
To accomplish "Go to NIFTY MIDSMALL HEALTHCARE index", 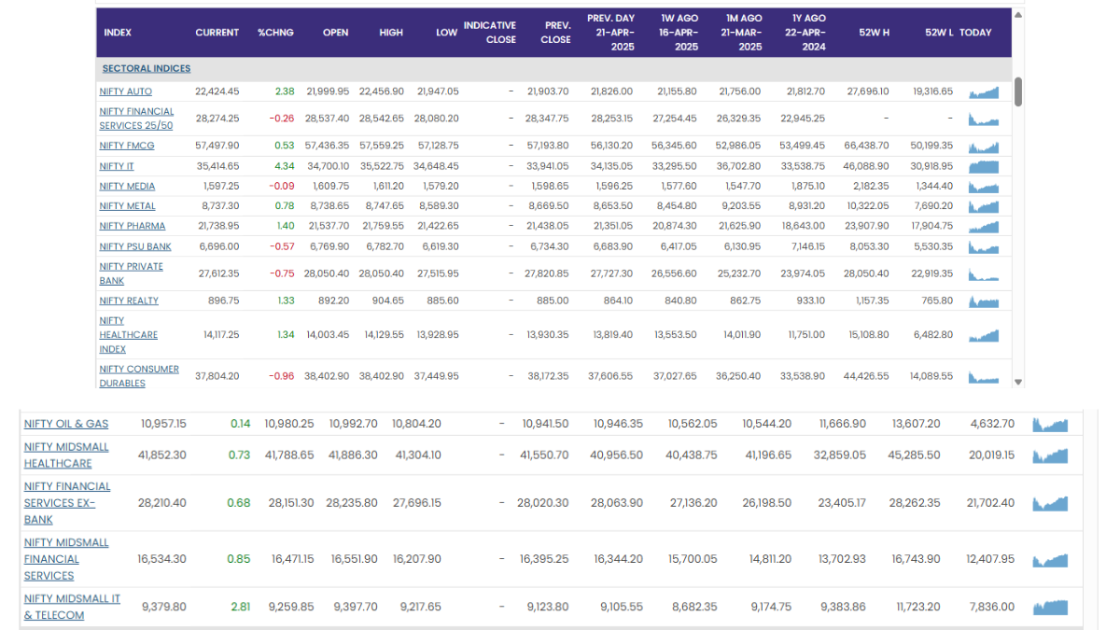I will (66, 455).
